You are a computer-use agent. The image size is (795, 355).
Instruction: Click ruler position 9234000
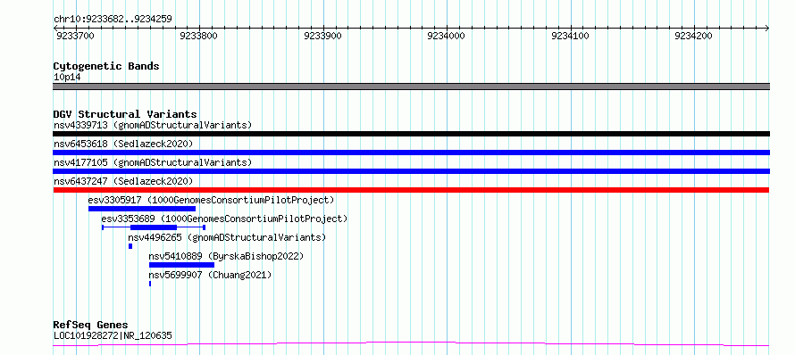tap(446, 36)
